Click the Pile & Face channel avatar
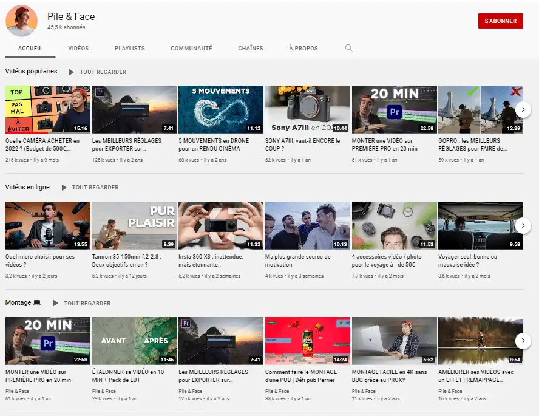Image resolution: width=539 pixels, height=416 pixels. tap(22, 21)
